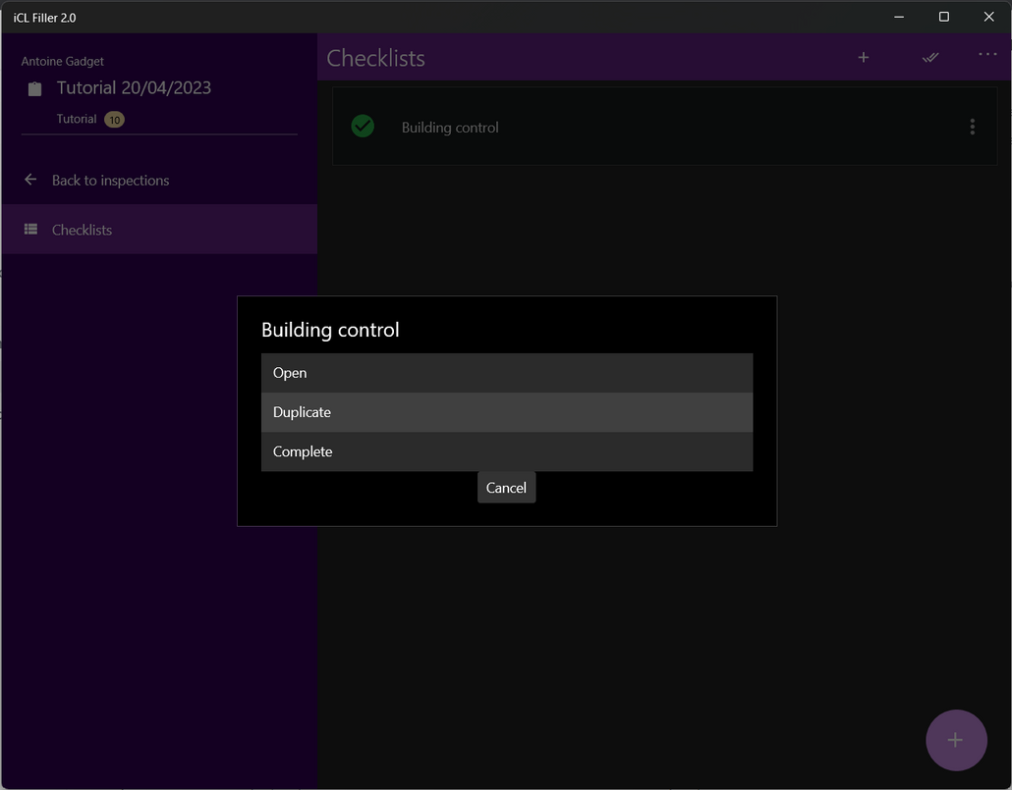Viewport: 1012px width, 790px height.
Task: Click the list icon beside Checklists in sidebar
Action: (x=30, y=230)
